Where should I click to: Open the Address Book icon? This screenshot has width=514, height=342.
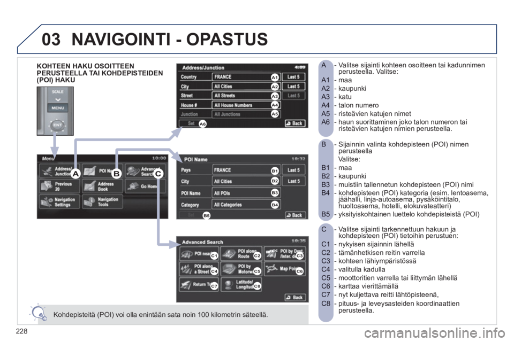pyautogui.click(x=102, y=186)
